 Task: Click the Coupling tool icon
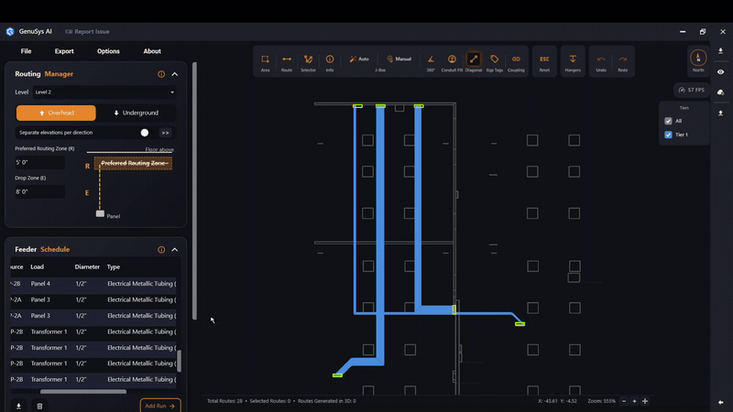[x=516, y=62]
